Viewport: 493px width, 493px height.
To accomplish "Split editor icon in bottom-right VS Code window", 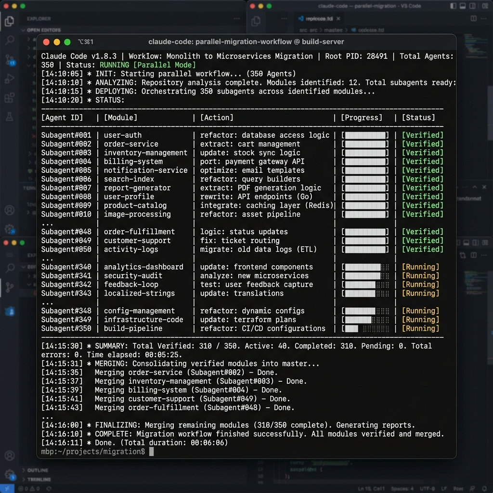I will [x=473, y=255].
